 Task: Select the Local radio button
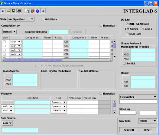(x=141, y=29)
